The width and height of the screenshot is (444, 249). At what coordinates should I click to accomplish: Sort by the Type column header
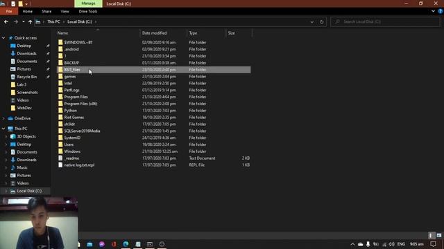tap(193, 33)
